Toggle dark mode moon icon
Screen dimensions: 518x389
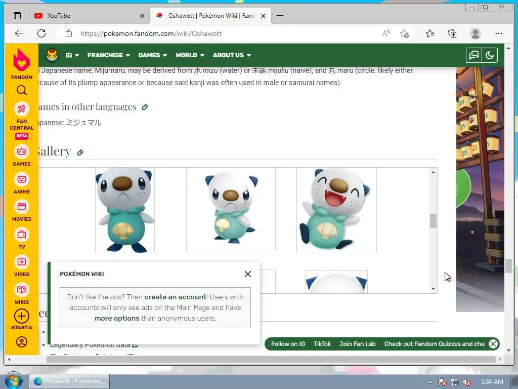pos(490,55)
